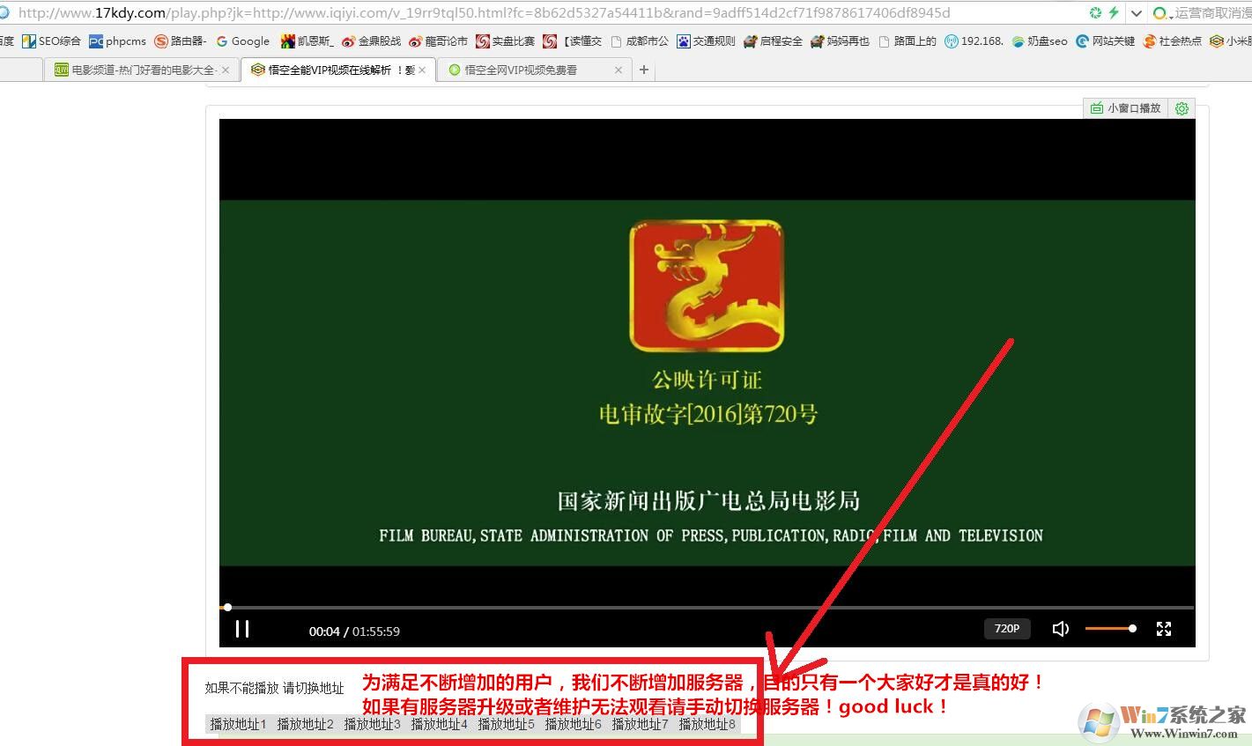Seek on the video progress bar
Screen dimensions: 1252x746
pos(707,608)
